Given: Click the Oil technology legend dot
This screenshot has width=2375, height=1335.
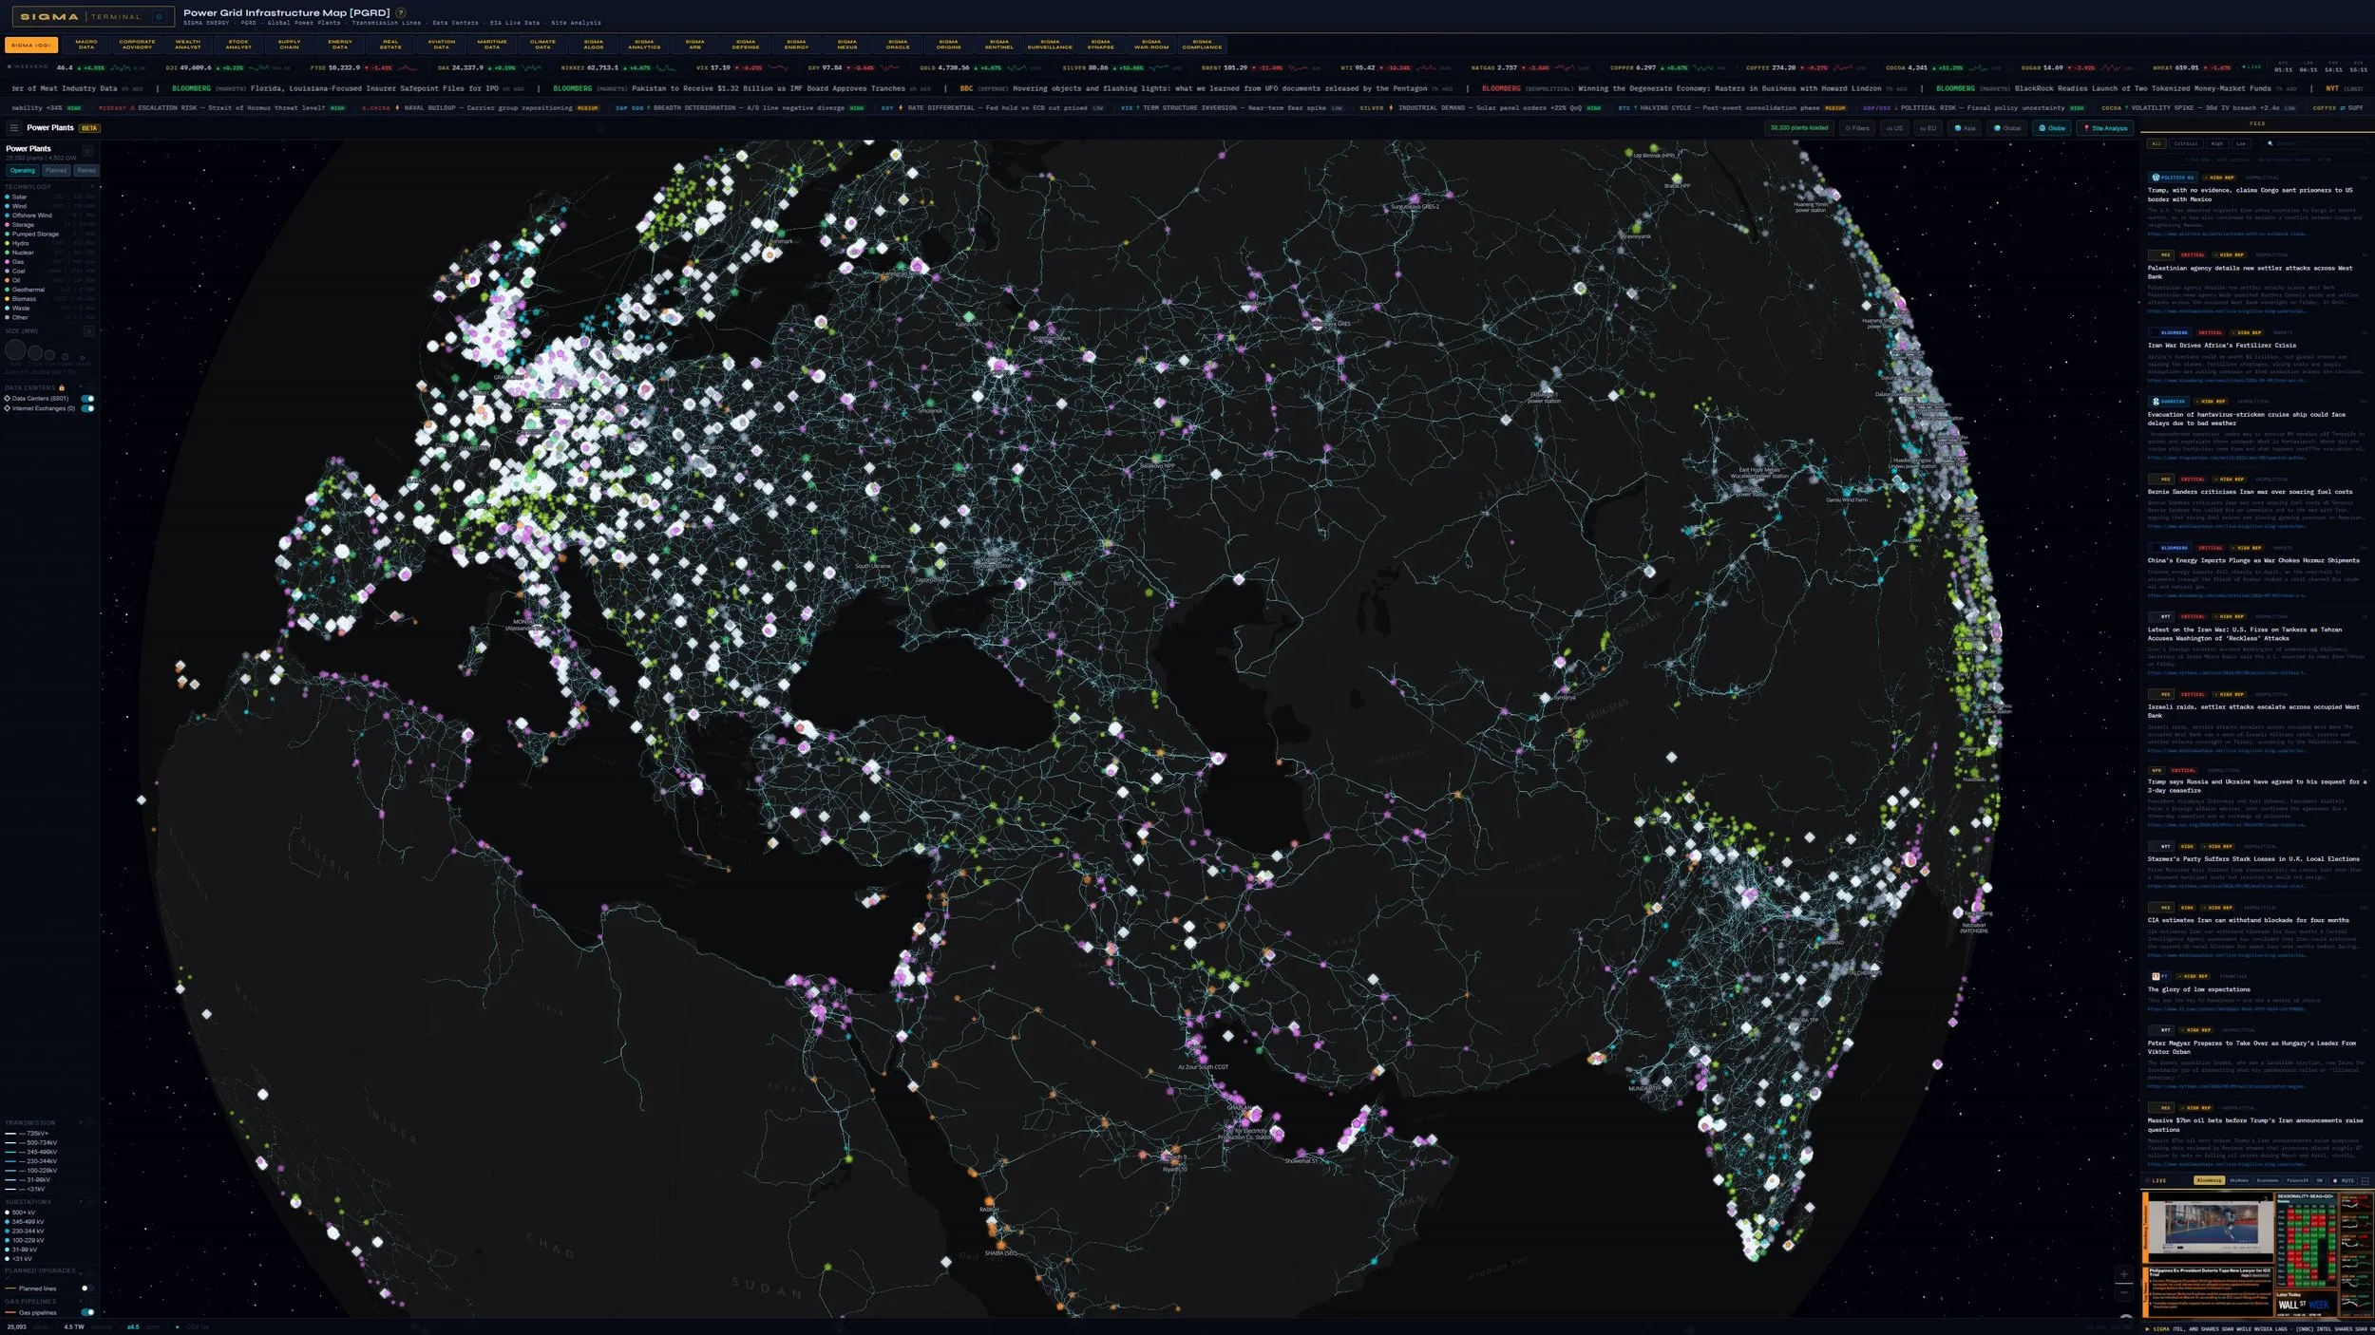Looking at the screenshot, I should (8, 280).
